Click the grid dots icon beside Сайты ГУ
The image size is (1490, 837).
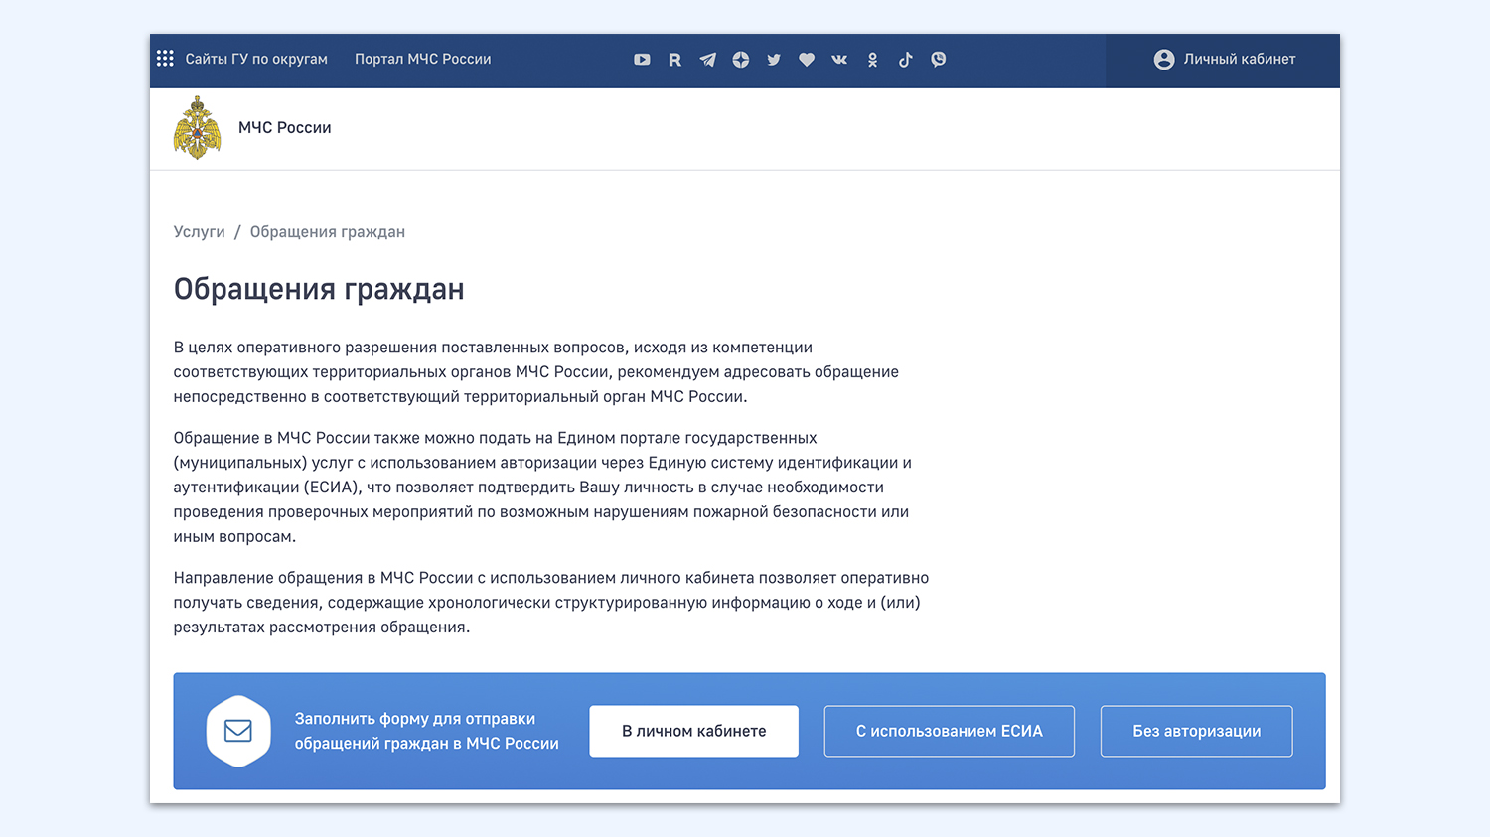click(x=165, y=59)
